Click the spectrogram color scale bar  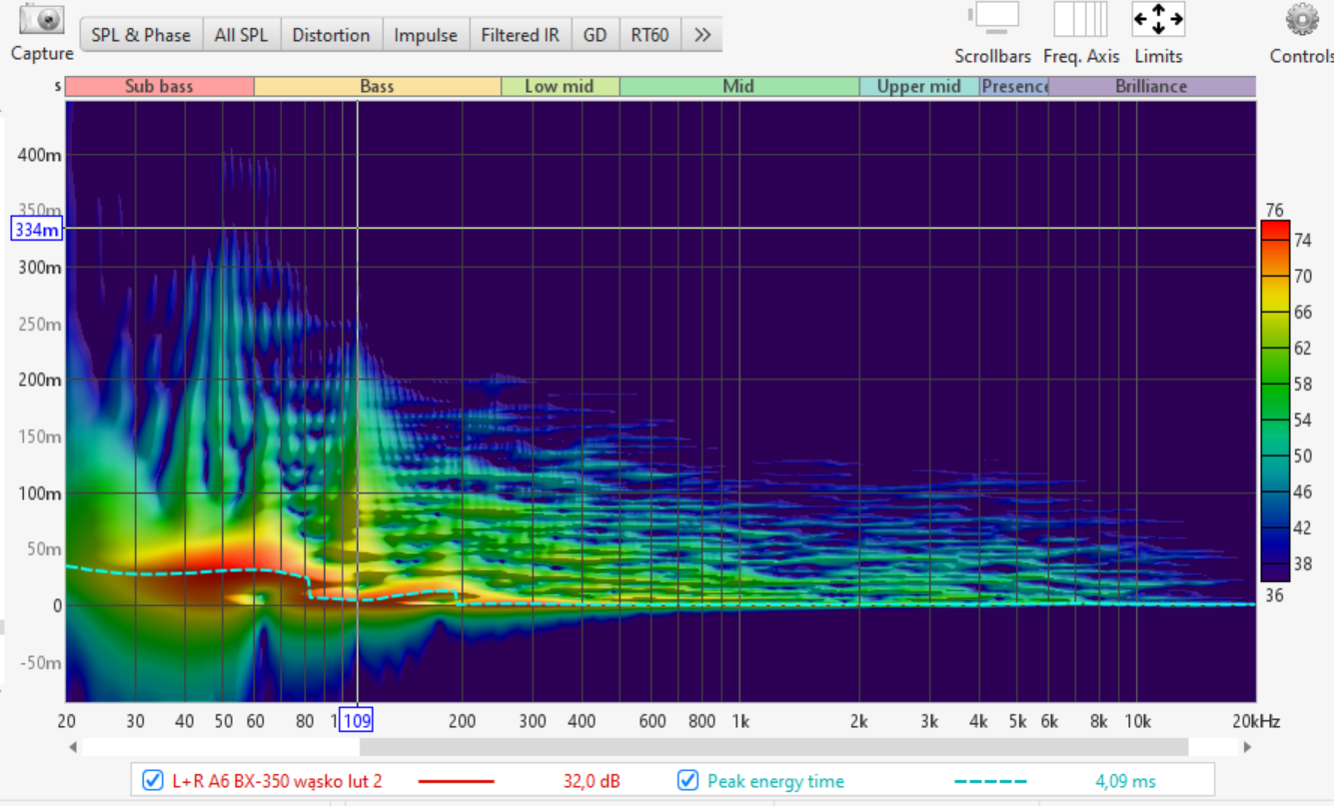coord(1275,401)
